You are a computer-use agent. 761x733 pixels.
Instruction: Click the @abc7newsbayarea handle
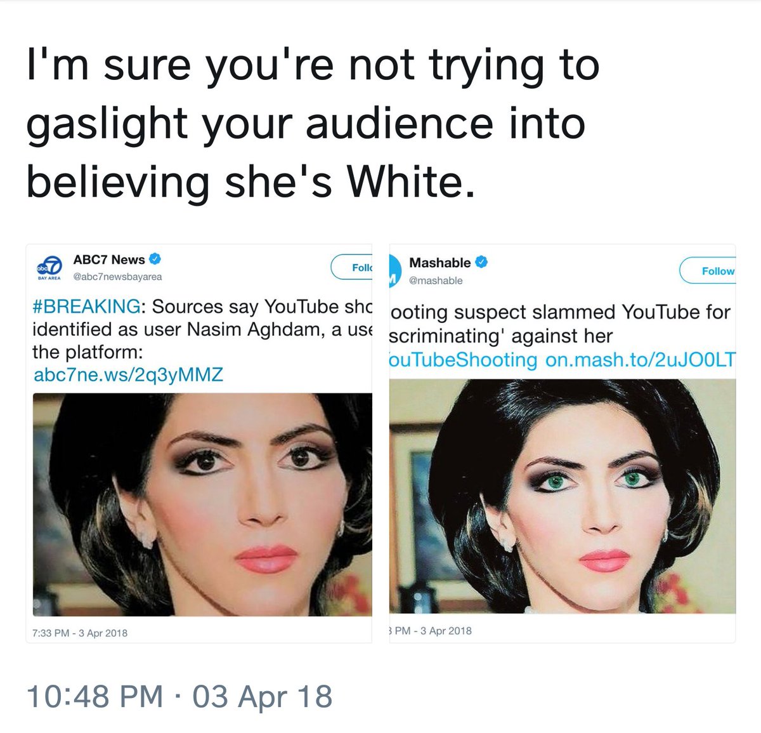pos(117,277)
